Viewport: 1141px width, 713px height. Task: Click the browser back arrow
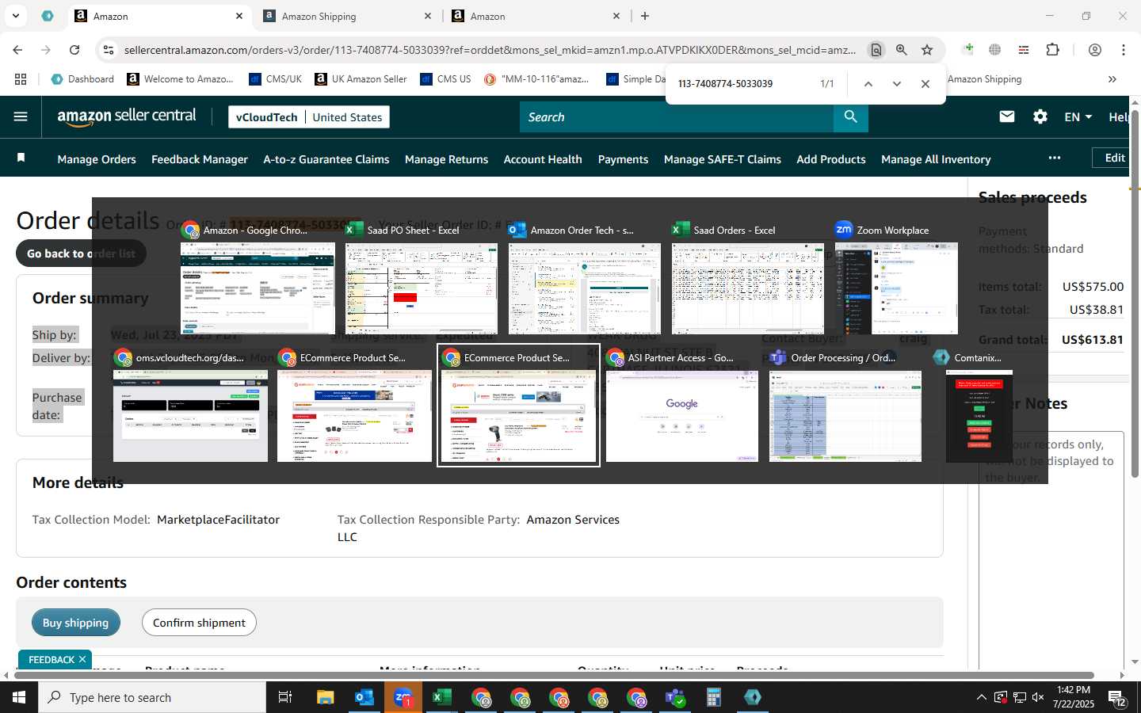(17, 50)
